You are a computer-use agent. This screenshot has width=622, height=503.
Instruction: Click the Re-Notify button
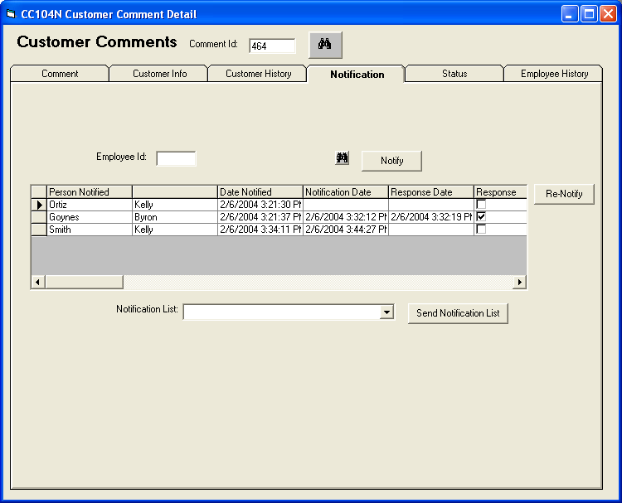(x=564, y=194)
